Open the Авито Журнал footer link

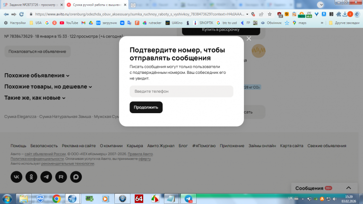161,146
